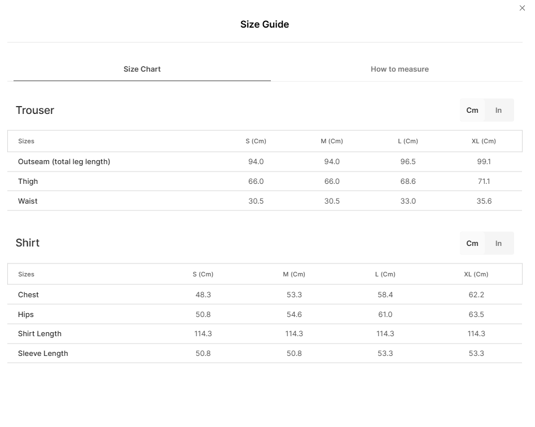Select the Shirt Sleeve Length row label
Image resolution: width=535 pixels, height=427 pixels.
(43, 353)
